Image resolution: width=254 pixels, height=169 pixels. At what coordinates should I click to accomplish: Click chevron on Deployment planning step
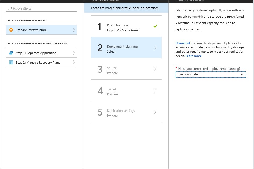coord(155,48)
